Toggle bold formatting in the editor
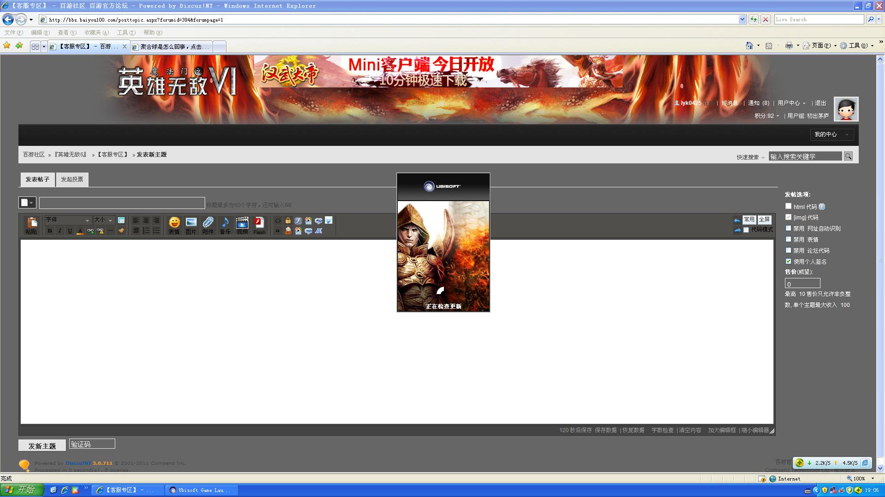This screenshot has height=497, width=885. 50,231
